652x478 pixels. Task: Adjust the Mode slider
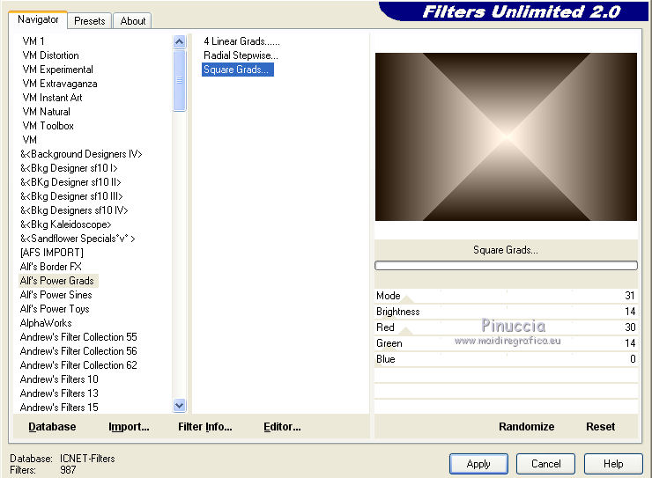506,296
